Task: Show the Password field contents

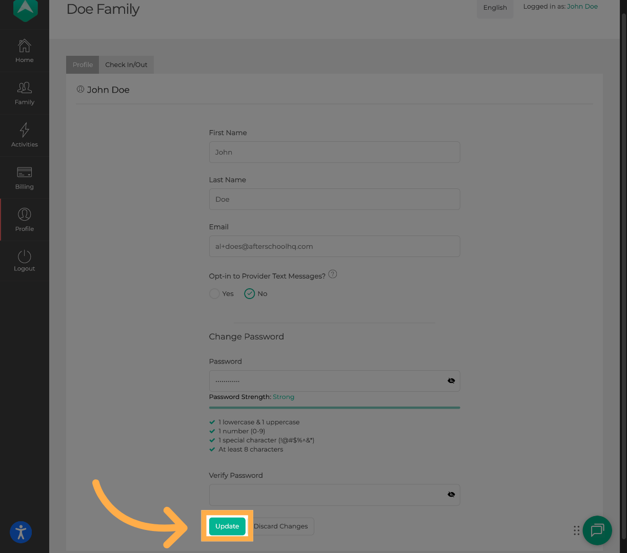Action: point(451,380)
